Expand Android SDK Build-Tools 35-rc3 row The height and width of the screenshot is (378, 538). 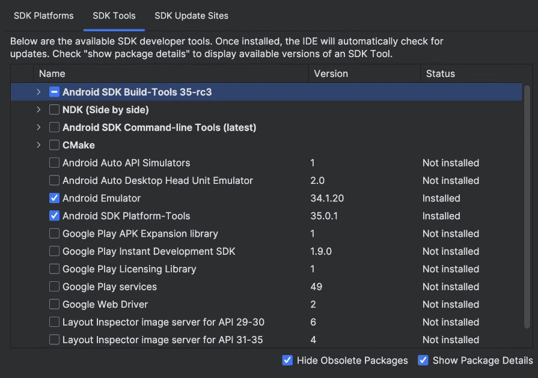38,92
